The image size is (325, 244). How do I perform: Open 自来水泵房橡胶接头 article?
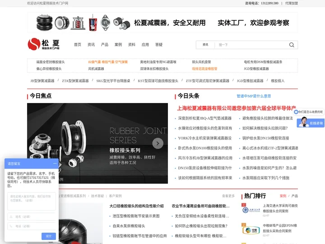(129, 226)
